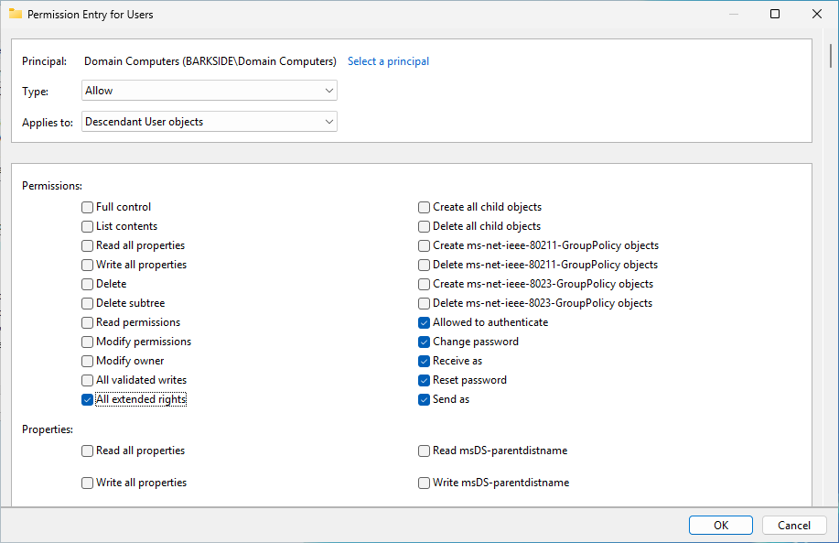Click the folder icon in title bar

16,14
